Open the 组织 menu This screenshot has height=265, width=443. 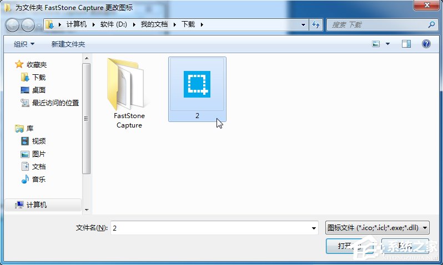coord(24,44)
